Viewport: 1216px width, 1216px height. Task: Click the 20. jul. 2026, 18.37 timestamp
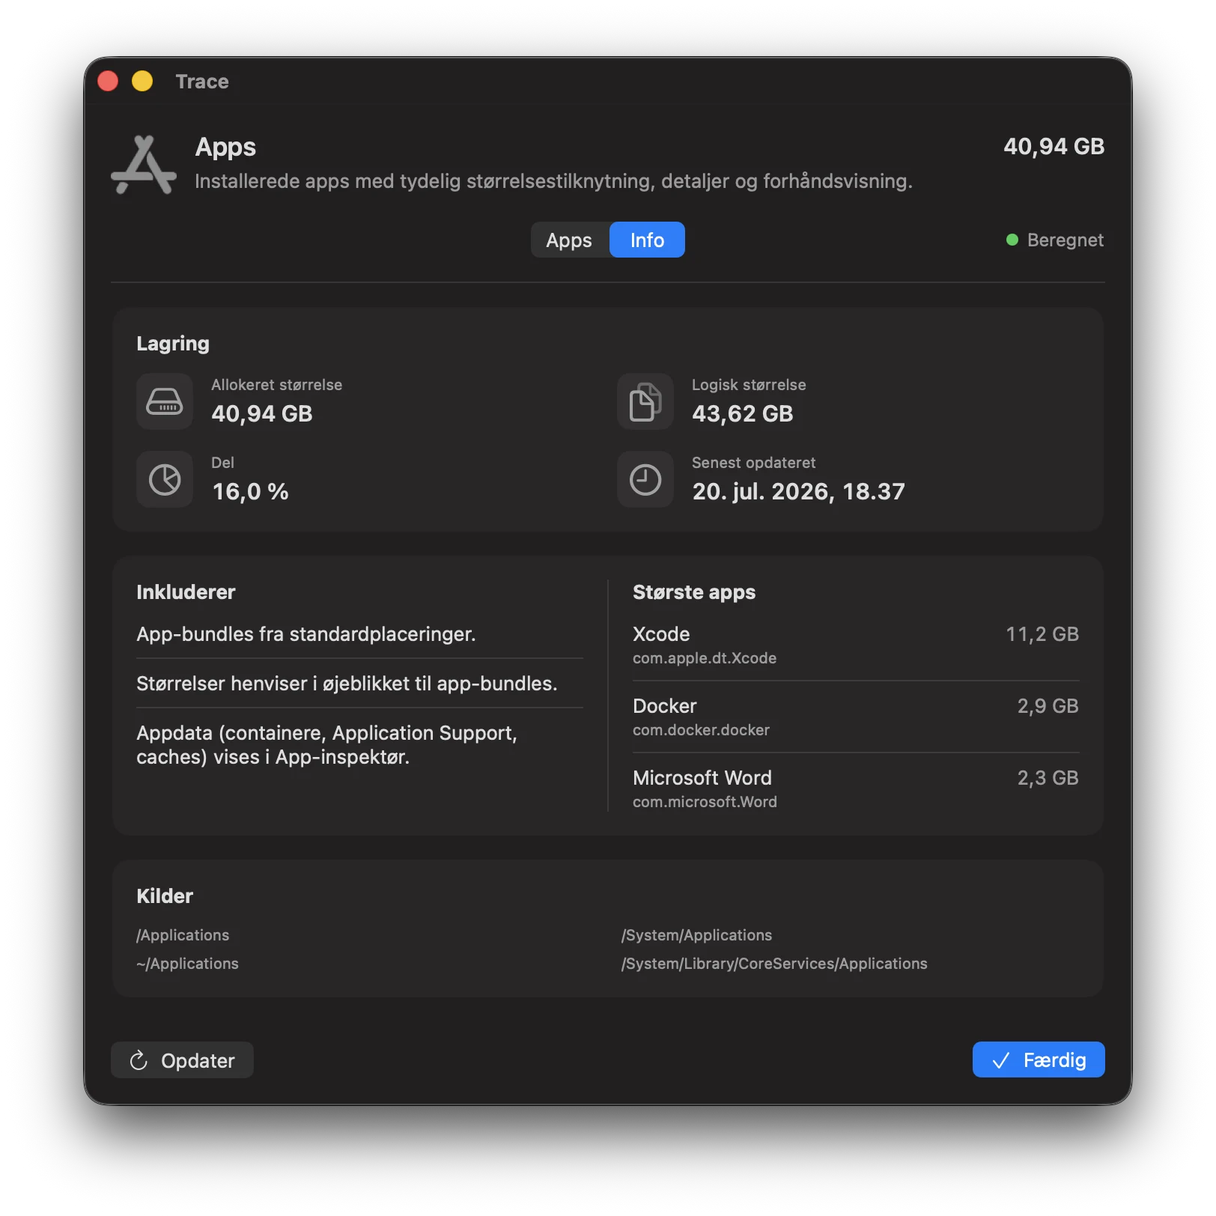[x=799, y=491]
